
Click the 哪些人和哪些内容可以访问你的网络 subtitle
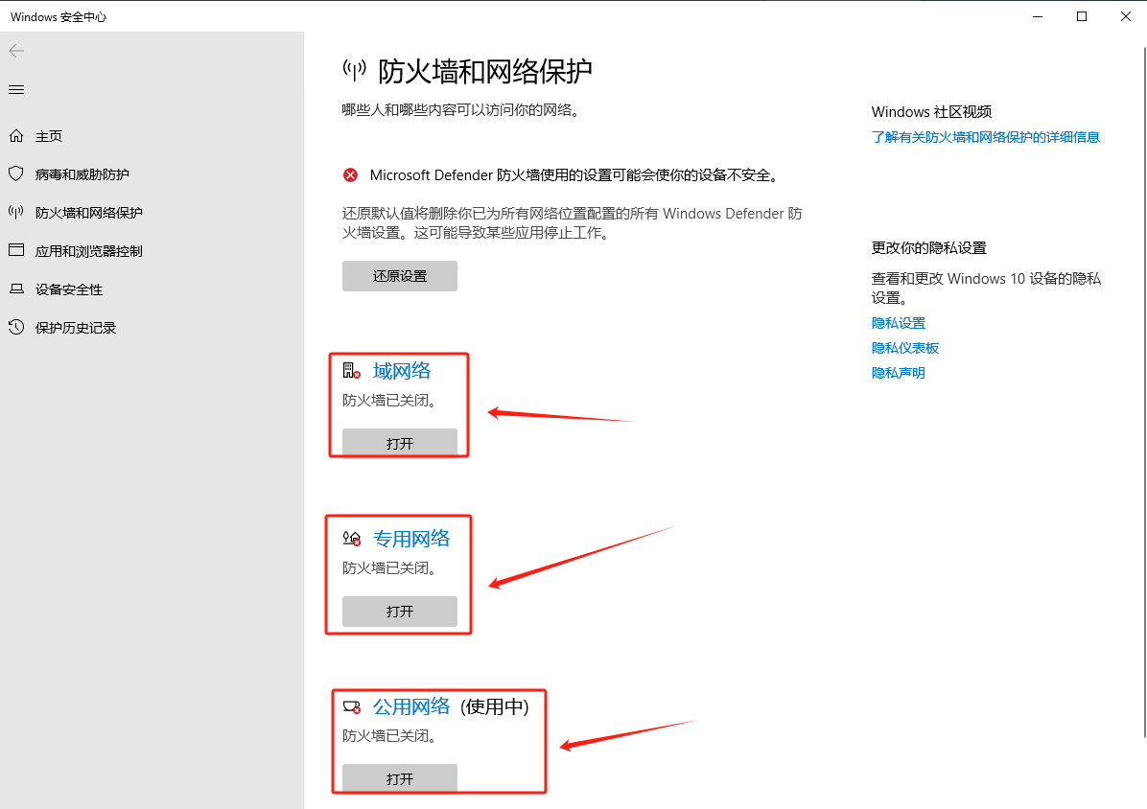(462, 110)
